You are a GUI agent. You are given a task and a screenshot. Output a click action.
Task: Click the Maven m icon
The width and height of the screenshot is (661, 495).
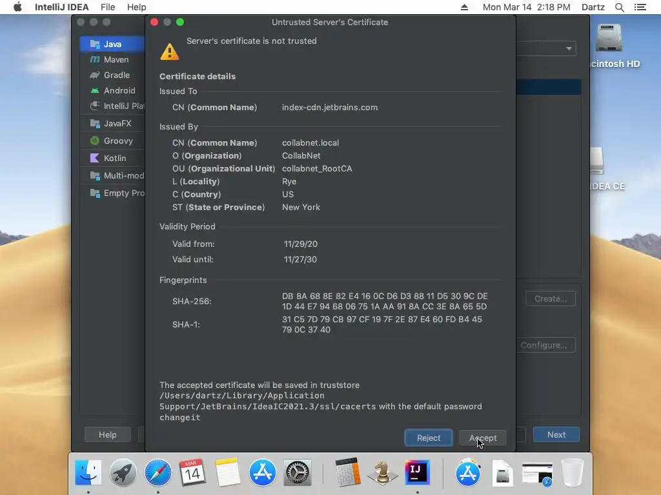click(95, 60)
